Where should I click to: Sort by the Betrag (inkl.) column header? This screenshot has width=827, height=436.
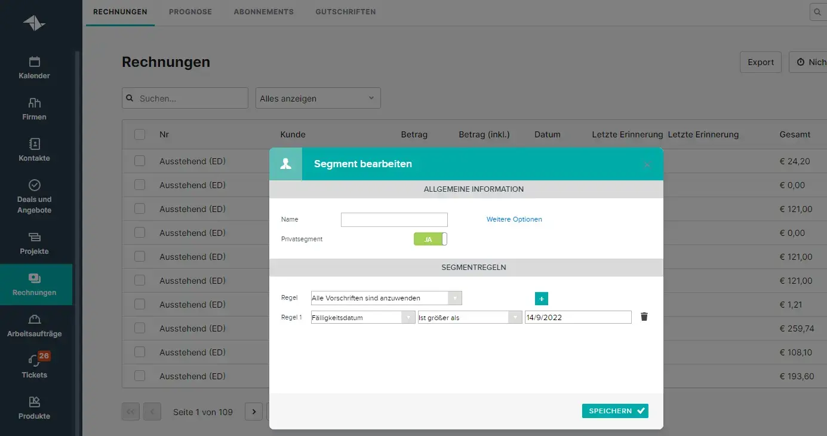[x=484, y=134]
